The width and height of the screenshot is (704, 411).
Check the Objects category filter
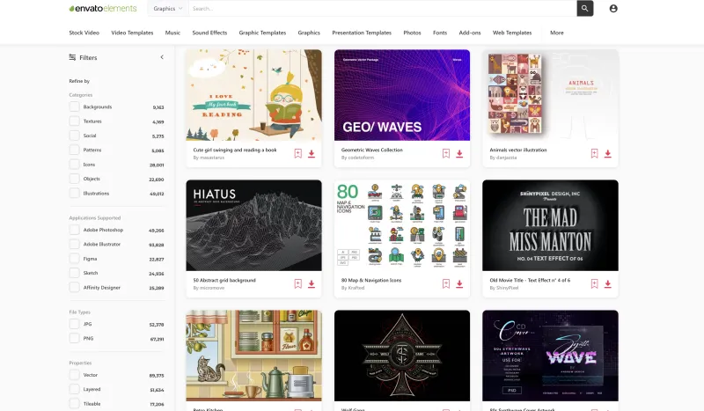point(75,179)
